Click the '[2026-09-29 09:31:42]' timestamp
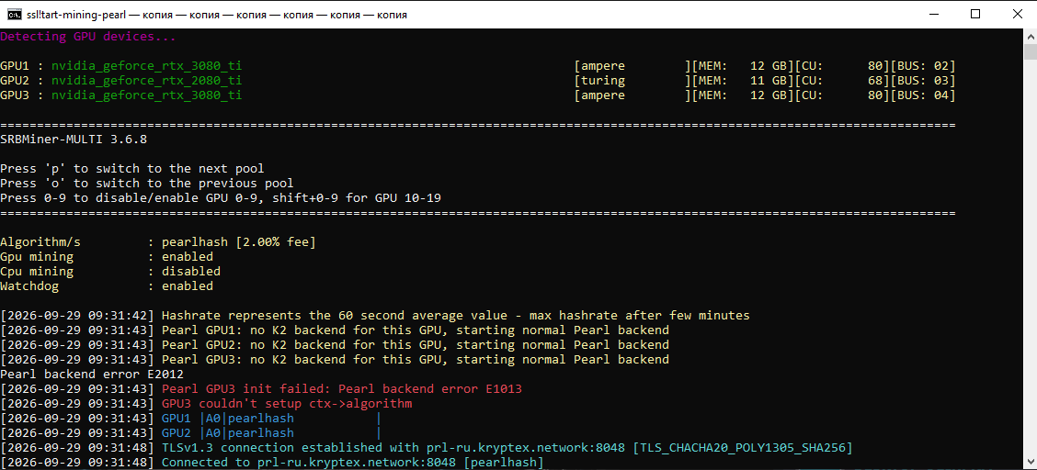Screen dimensions: 1037x470 coord(77,315)
